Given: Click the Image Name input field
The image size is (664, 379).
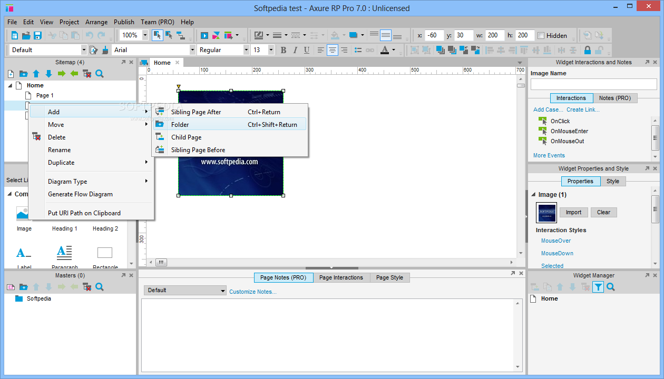Looking at the screenshot, I should pos(594,84).
